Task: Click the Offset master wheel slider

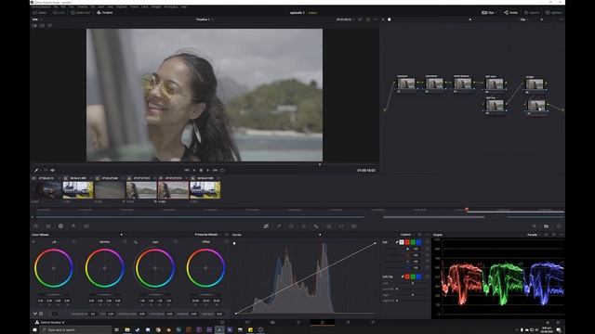Action: click(205, 295)
